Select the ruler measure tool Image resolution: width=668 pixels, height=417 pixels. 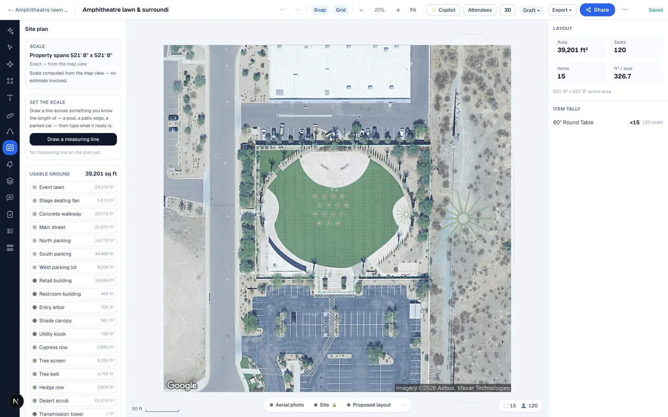pos(10,116)
